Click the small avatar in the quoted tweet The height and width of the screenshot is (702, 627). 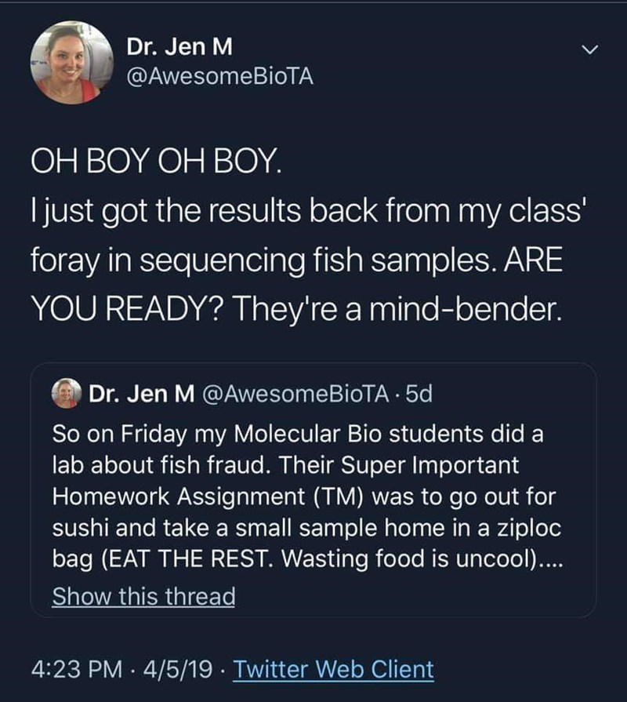pos(67,394)
